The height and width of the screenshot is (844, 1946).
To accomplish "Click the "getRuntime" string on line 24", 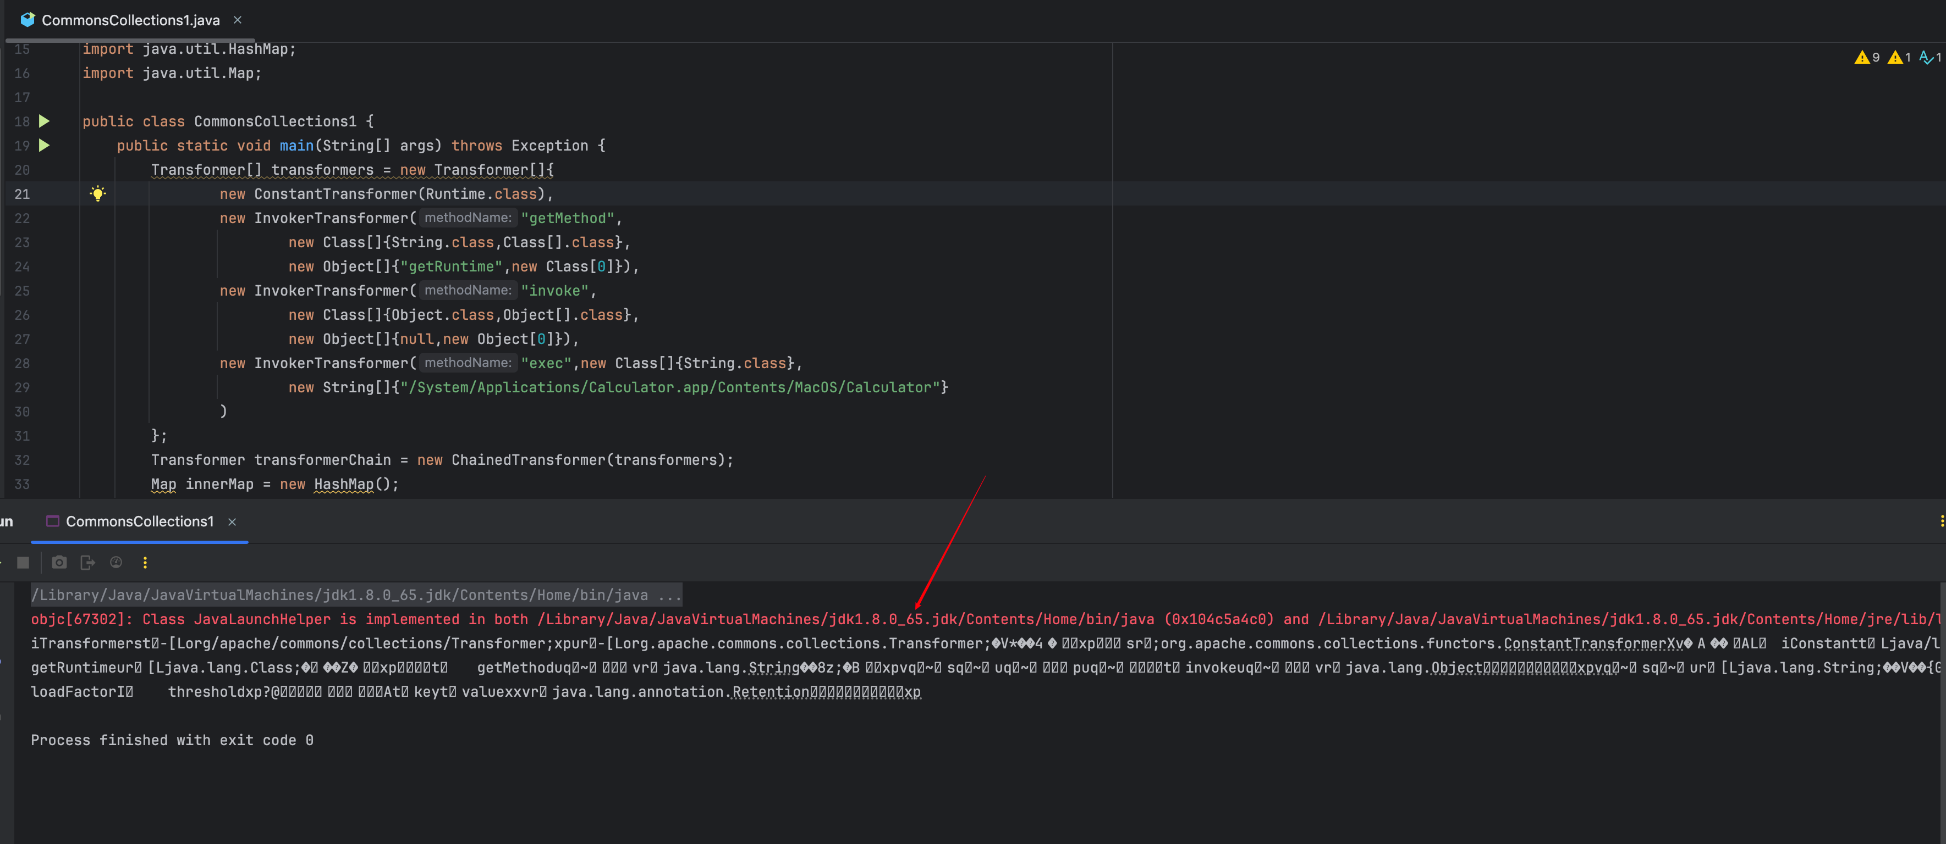I will pos(451,266).
